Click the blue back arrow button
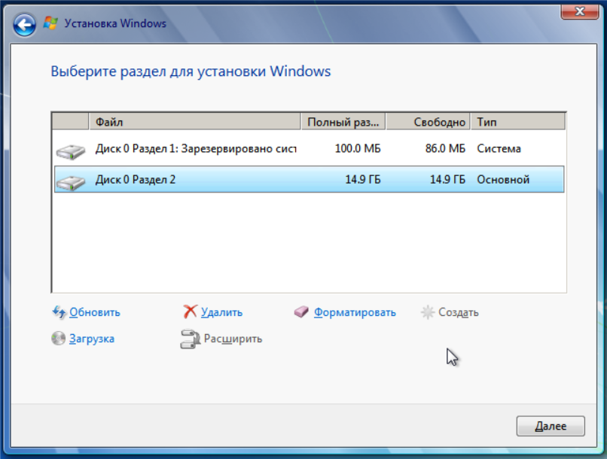 (24, 25)
